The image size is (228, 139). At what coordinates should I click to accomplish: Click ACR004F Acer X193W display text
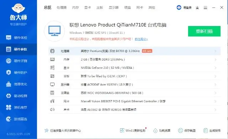(107, 84)
